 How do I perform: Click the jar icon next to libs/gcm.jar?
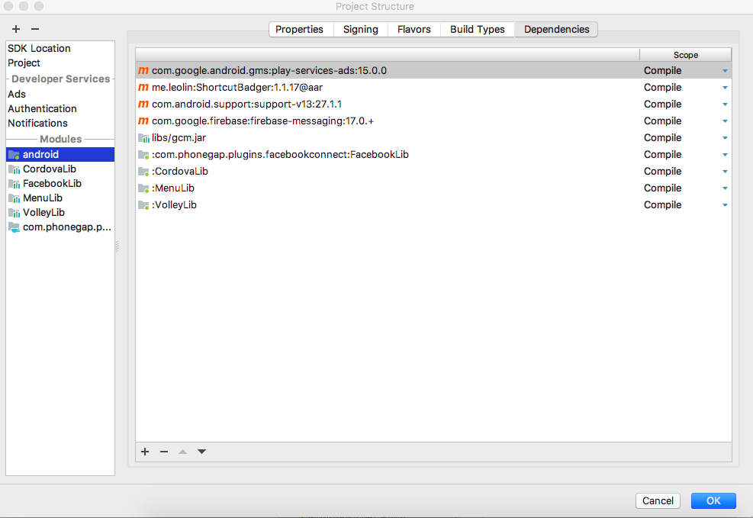click(143, 138)
